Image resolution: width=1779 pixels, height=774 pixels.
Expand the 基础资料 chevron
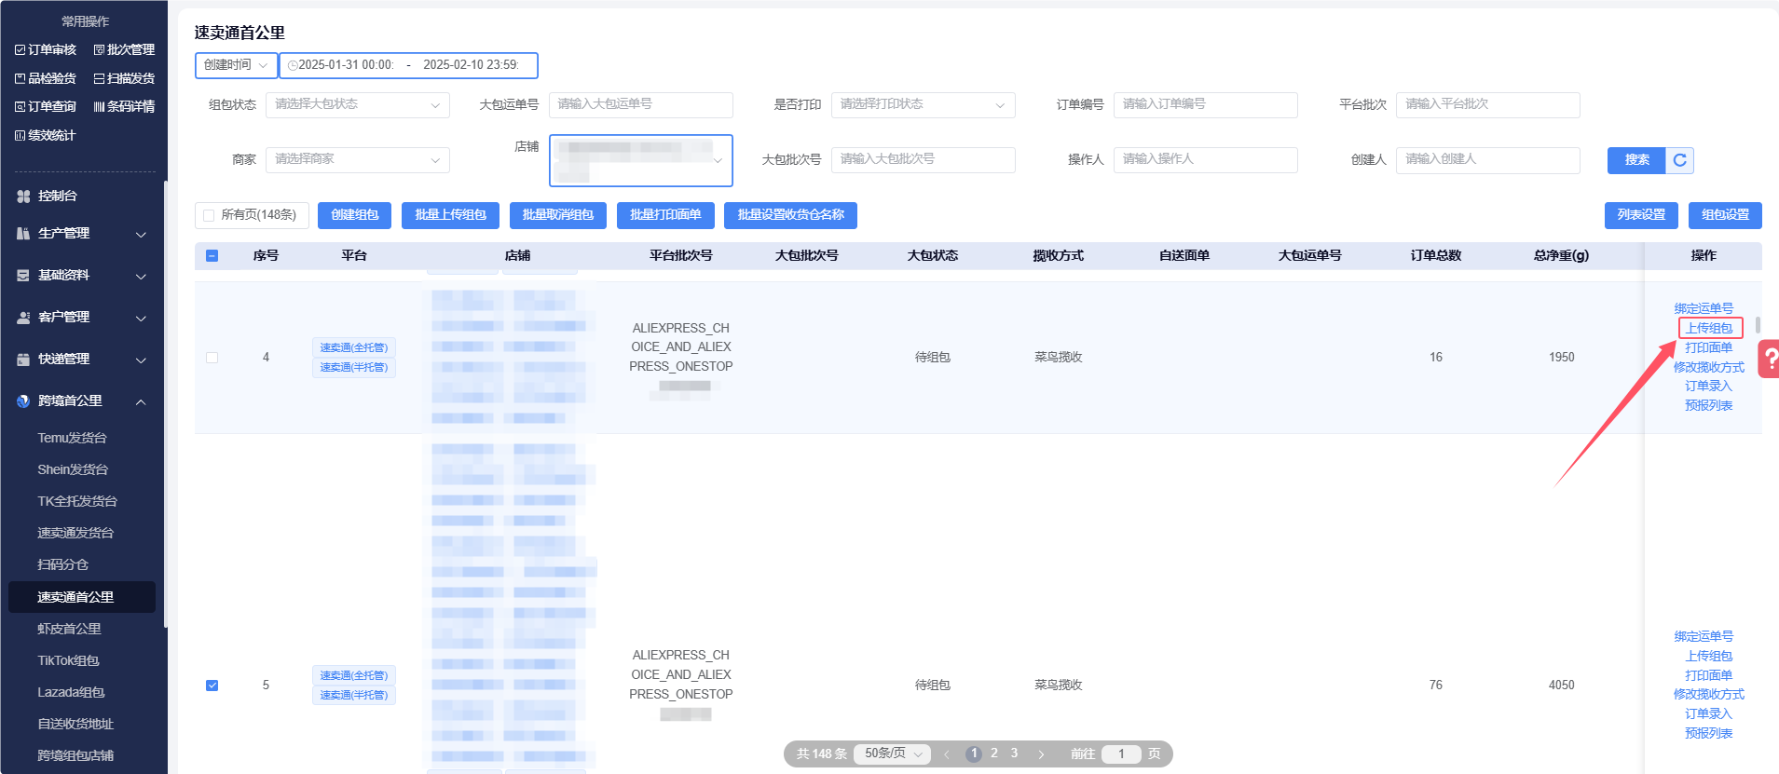[141, 277]
